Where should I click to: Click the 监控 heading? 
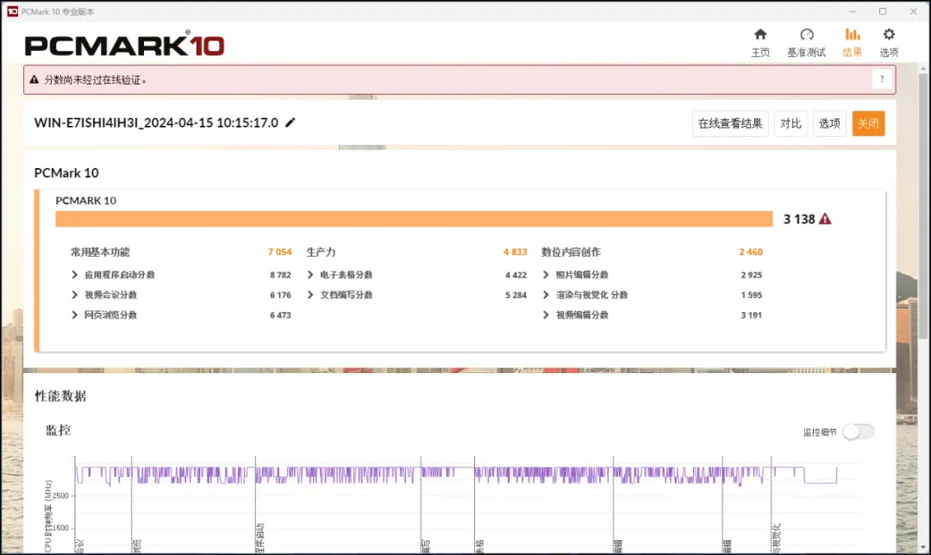point(59,430)
